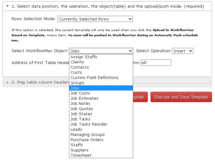Choose Job Tasks from the list
The width and height of the screenshot is (215, 160).
(x=101, y=119)
